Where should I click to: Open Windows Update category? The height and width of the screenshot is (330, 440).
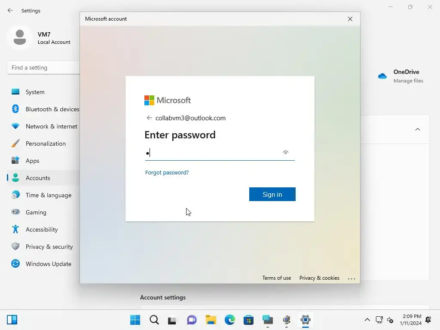(x=43, y=264)
